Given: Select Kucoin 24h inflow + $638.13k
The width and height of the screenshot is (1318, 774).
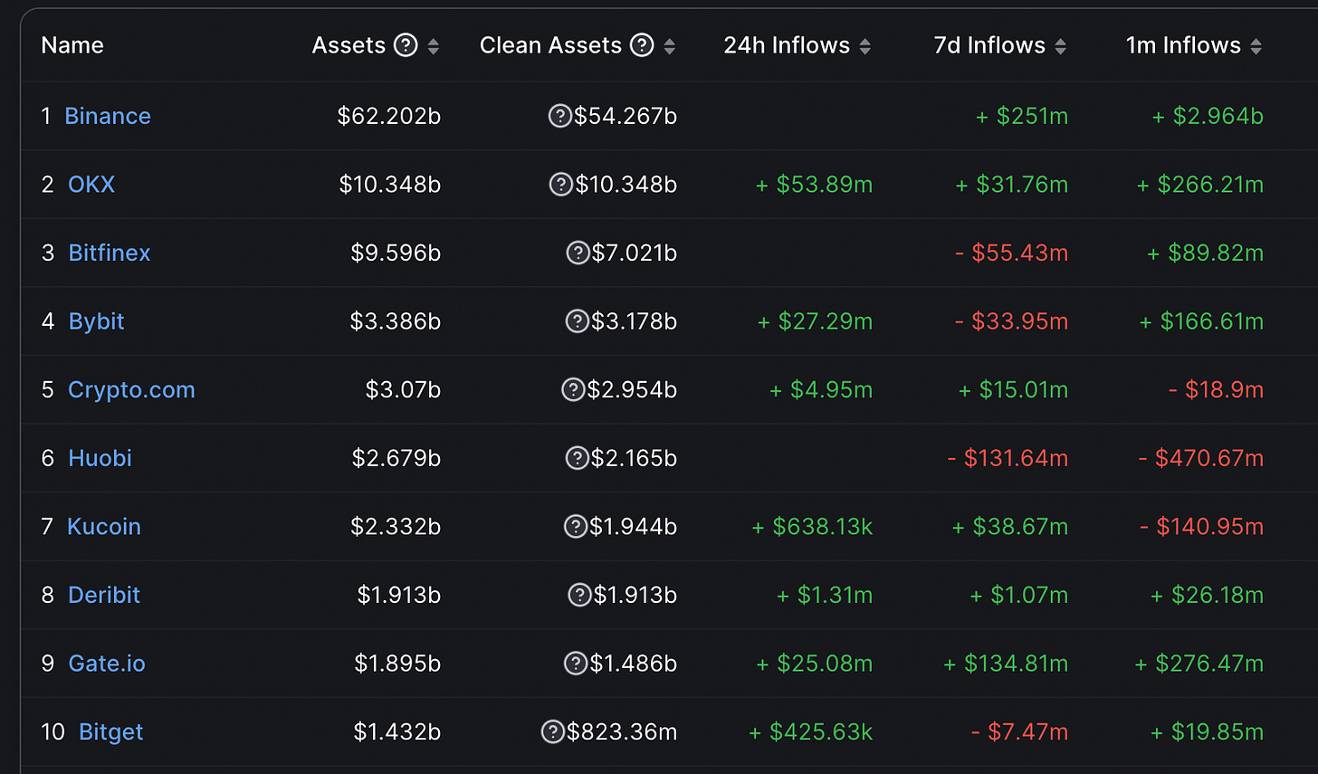Looking at the screenshot, I should [812, 527].
